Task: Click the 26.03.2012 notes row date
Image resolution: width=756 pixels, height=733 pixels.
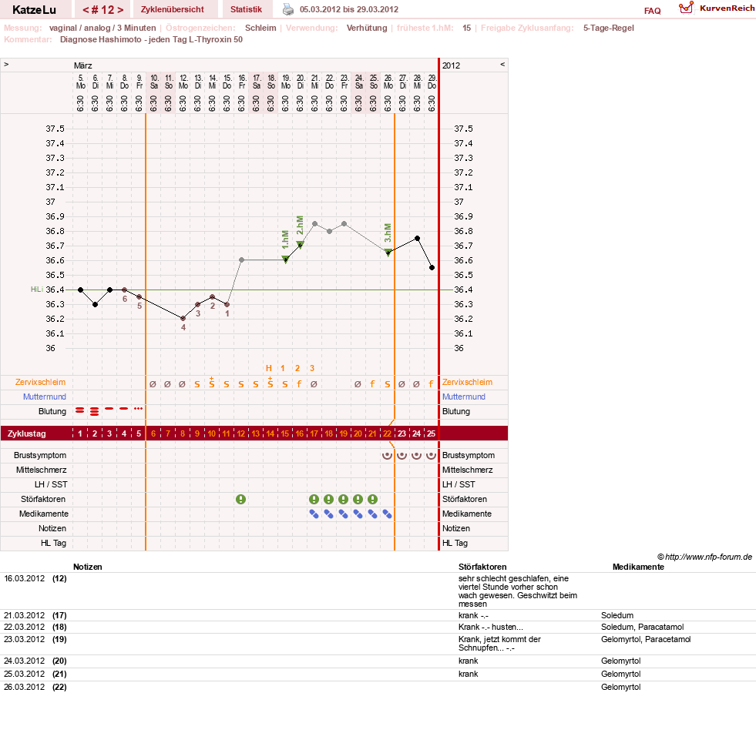Action: click(24, 687)
